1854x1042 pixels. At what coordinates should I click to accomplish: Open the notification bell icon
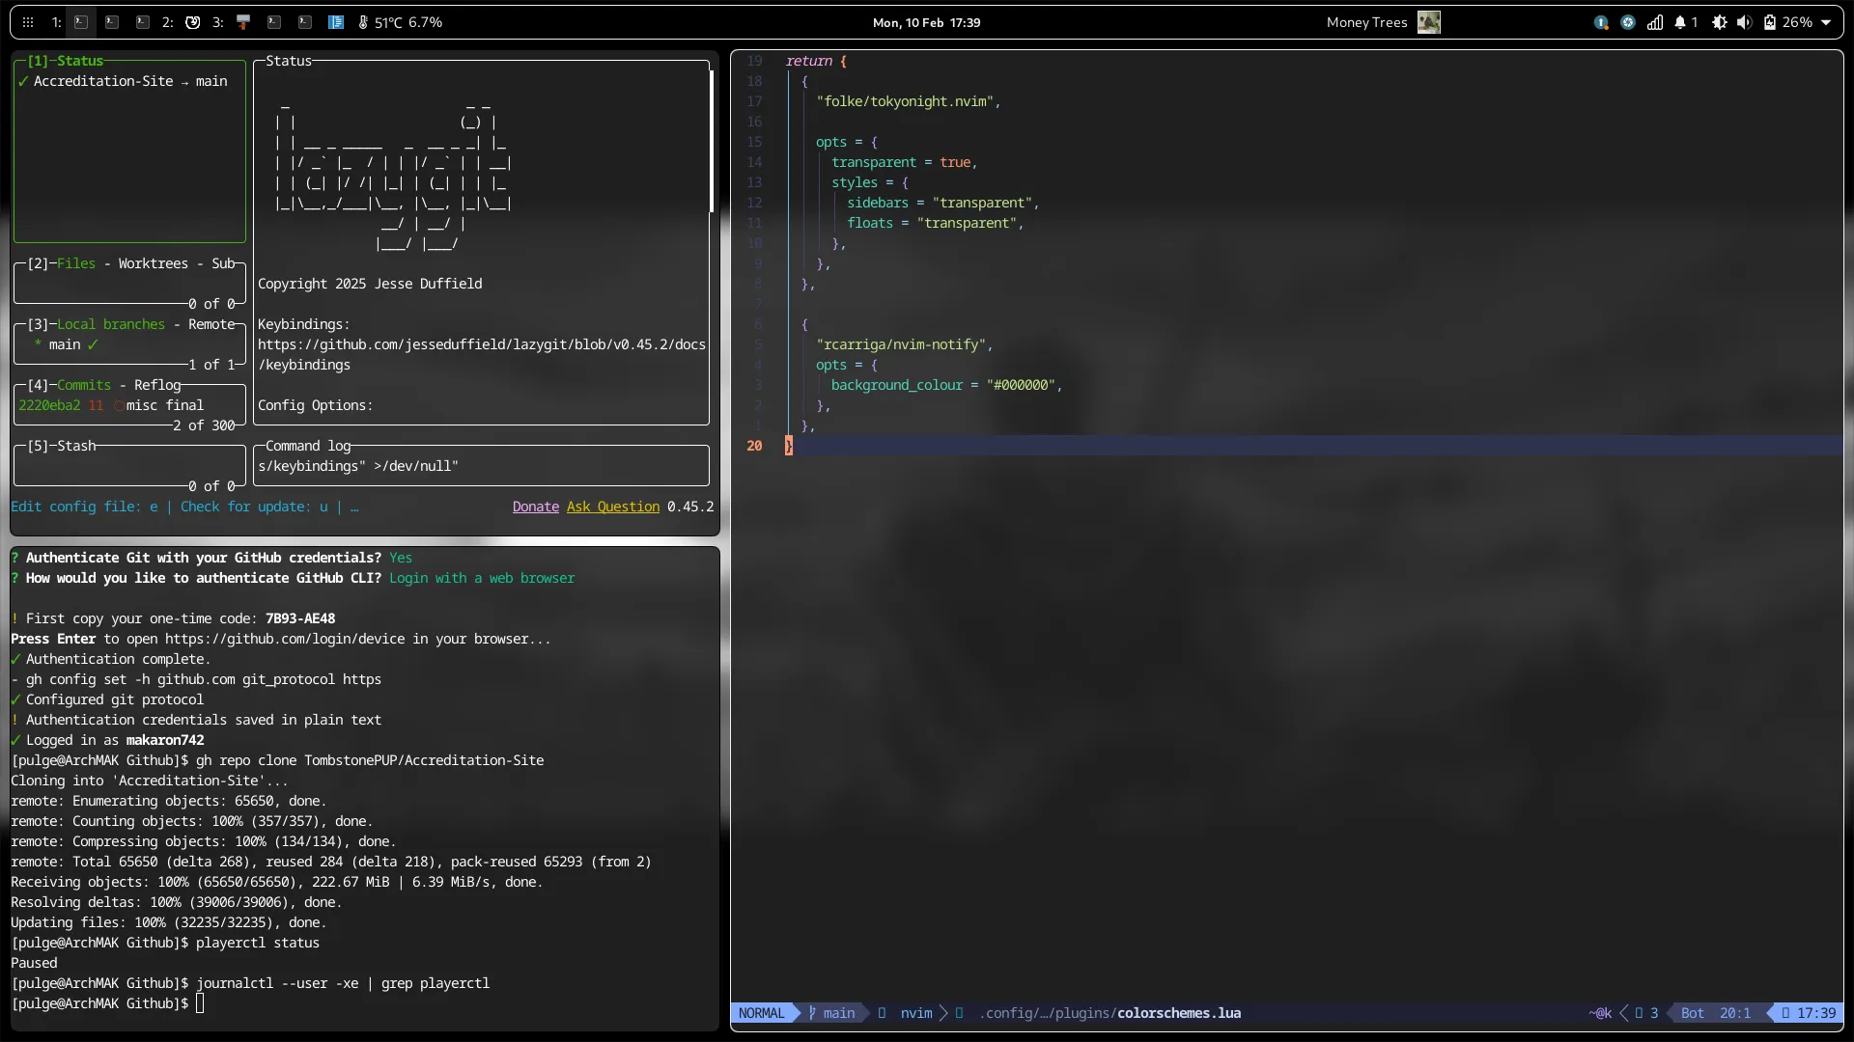point(1680,22)
